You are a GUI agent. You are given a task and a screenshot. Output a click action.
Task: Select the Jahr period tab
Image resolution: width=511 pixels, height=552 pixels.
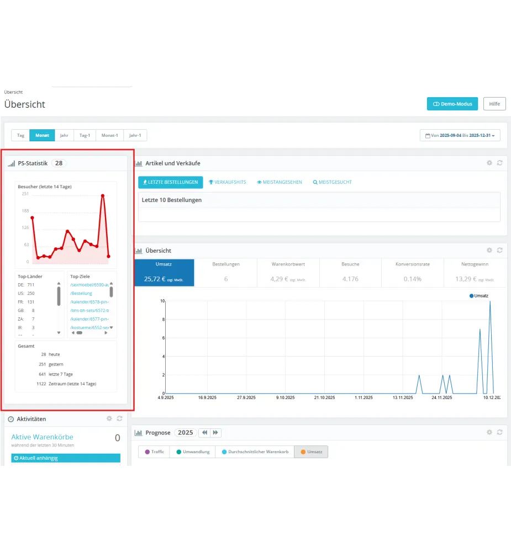tap(64, 135)
